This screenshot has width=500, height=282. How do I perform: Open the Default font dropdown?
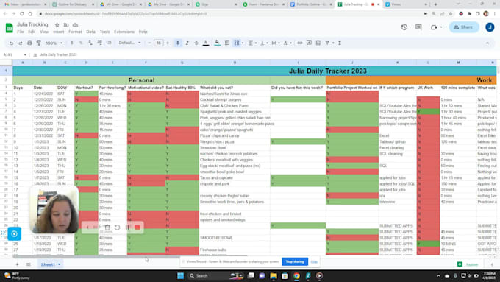129,43
